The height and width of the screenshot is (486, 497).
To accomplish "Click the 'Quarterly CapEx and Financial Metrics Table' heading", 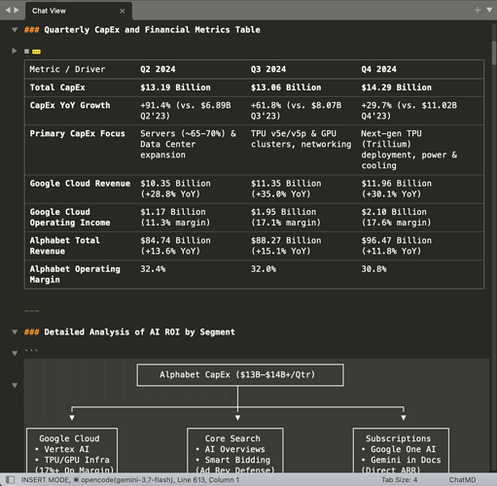I will coord(152,30).
